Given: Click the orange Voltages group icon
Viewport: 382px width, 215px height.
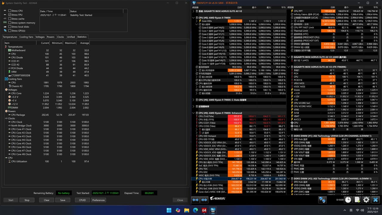Looking at the screenshot, I should coord(6,90).
